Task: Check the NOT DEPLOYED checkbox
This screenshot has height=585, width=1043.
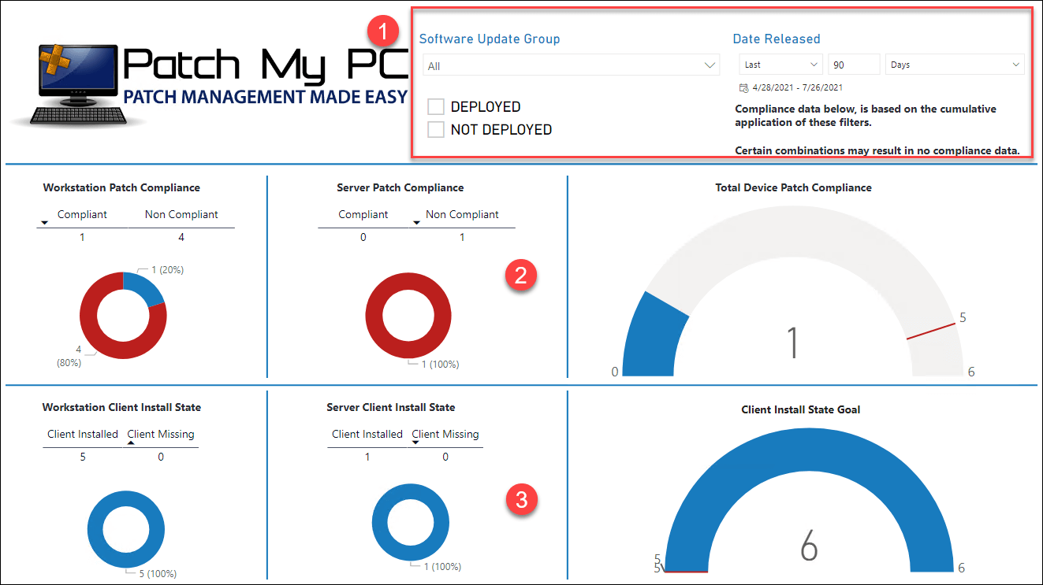Action: coord(436,130)
